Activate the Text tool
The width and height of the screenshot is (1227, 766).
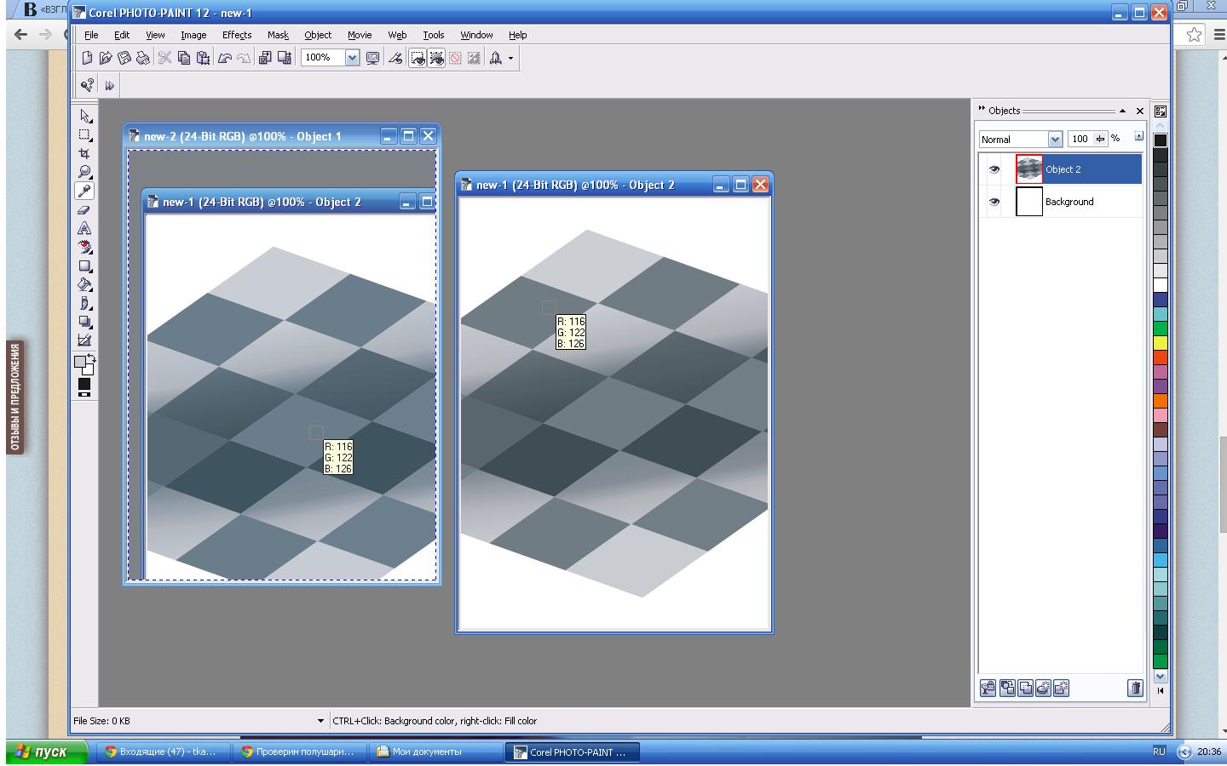tap(84, 228)
